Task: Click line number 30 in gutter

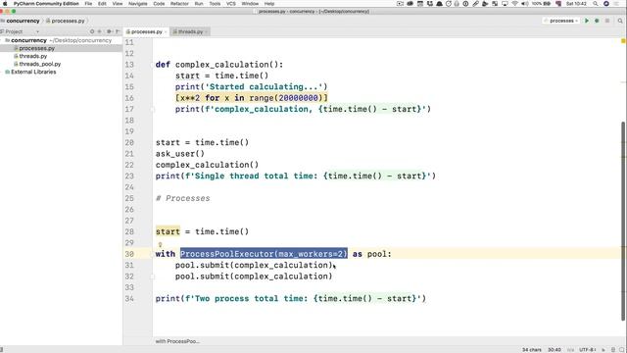Action: (129, 254)
